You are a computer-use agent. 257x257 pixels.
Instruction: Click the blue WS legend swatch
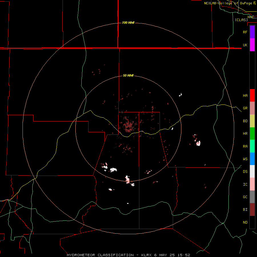click(252, 159)
